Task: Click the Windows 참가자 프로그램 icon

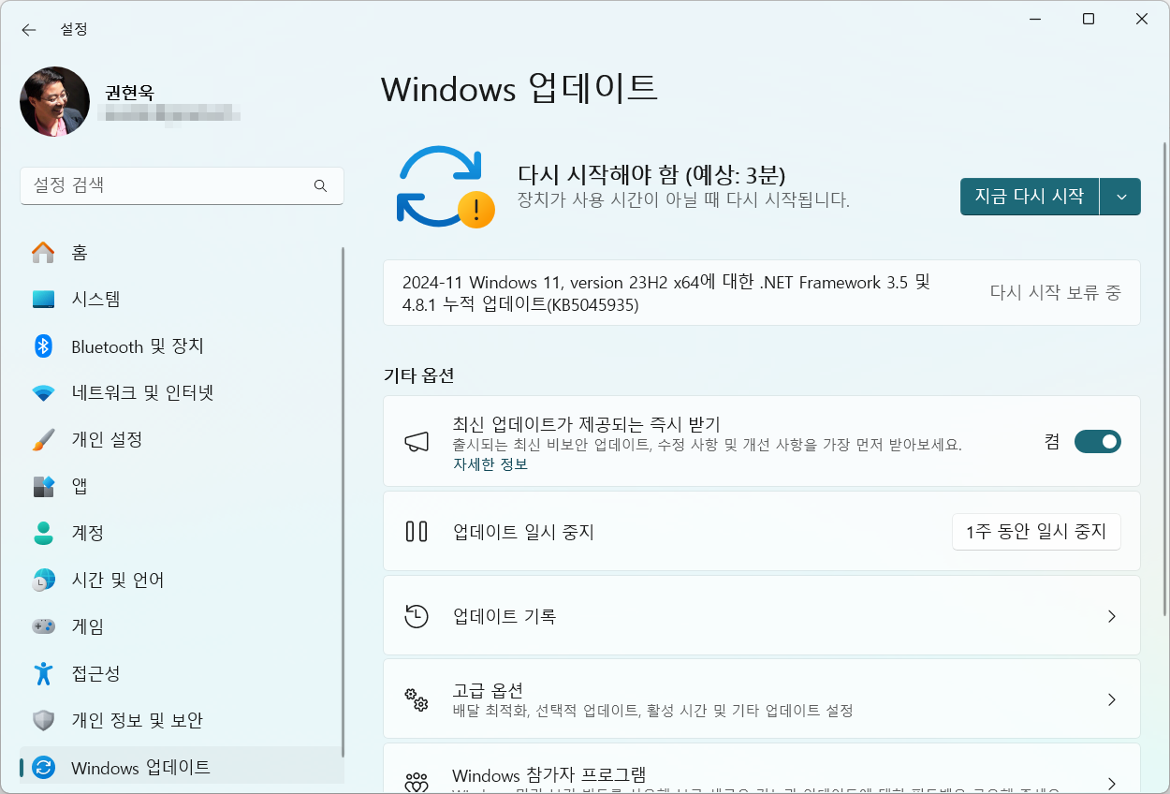Action: [x=417, y=781]
